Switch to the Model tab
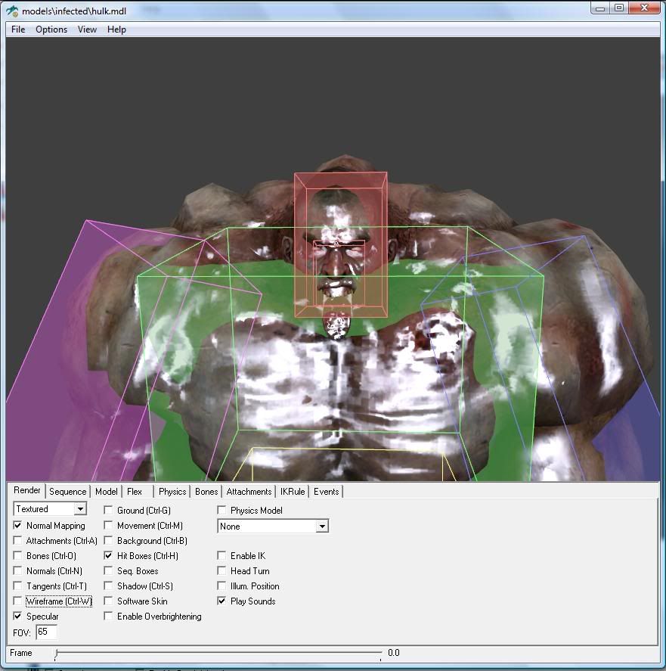 tap(106, 492)
